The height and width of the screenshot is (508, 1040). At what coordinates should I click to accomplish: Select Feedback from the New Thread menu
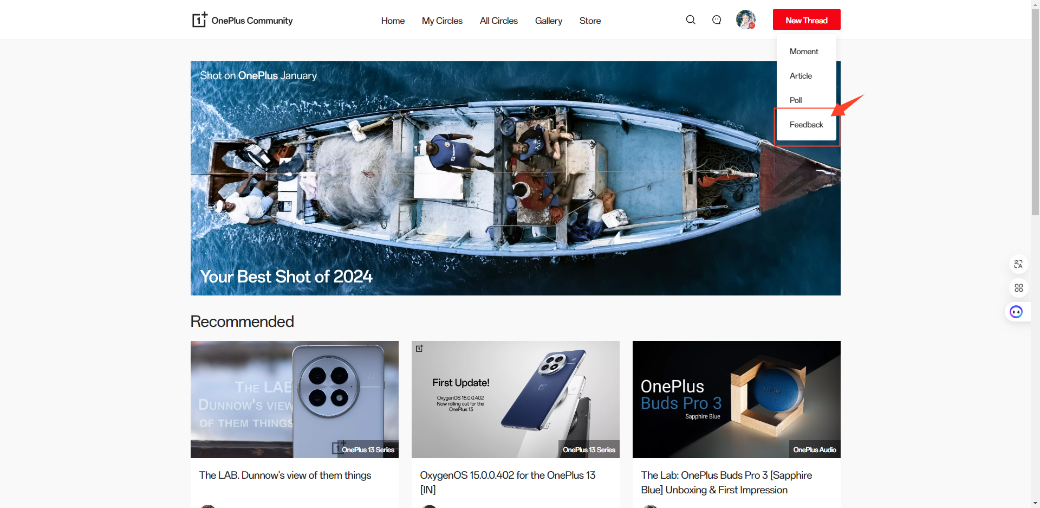pos(806,124)
